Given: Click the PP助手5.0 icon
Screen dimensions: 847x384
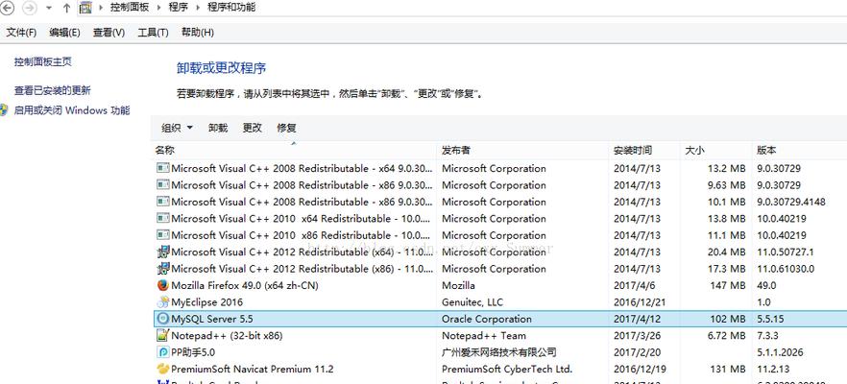Looking at the screenshot, I should (162, 352).
